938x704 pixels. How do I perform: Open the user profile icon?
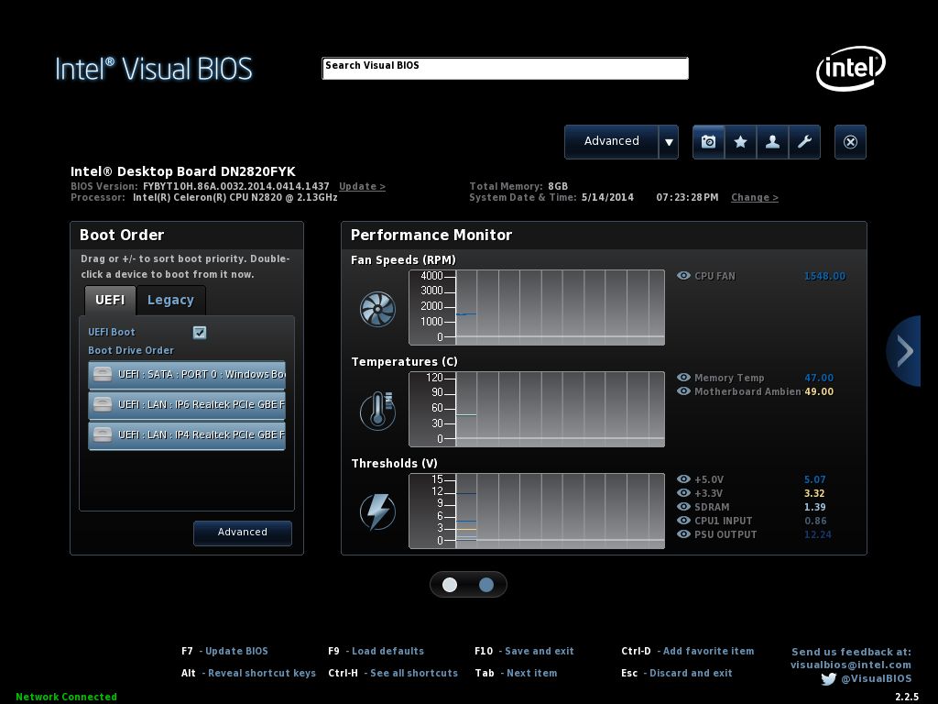point(772,142)
